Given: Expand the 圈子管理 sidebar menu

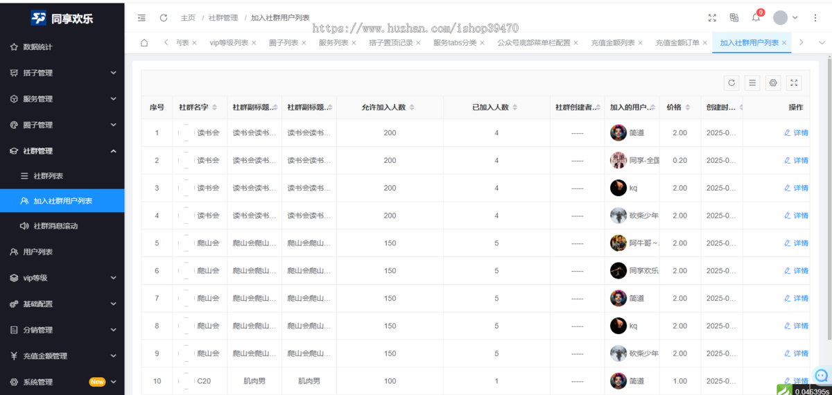Looking at the screenshot, I should (62, 125).
